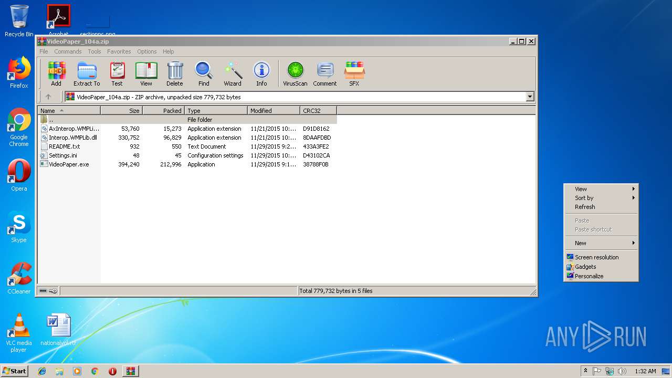Screen dimensions: 672x378
Task: Click the volume speaker tray icon
Action: 622,371
